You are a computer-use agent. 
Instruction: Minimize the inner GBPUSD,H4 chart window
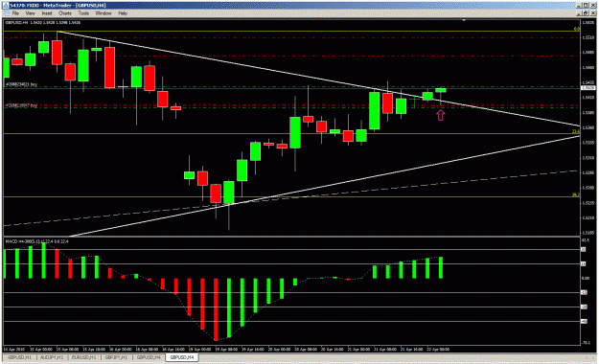(x=580, y=13)
